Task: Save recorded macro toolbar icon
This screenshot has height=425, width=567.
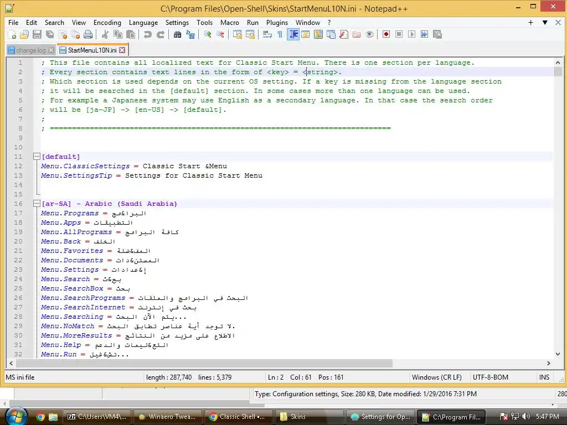Action: tap(437, 34)
